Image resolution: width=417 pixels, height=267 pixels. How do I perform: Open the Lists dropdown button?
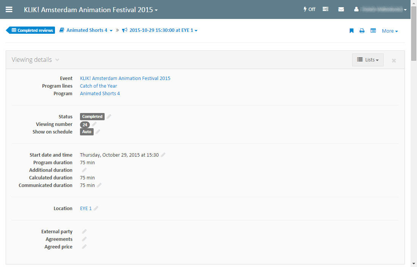(x=368, y=60)
